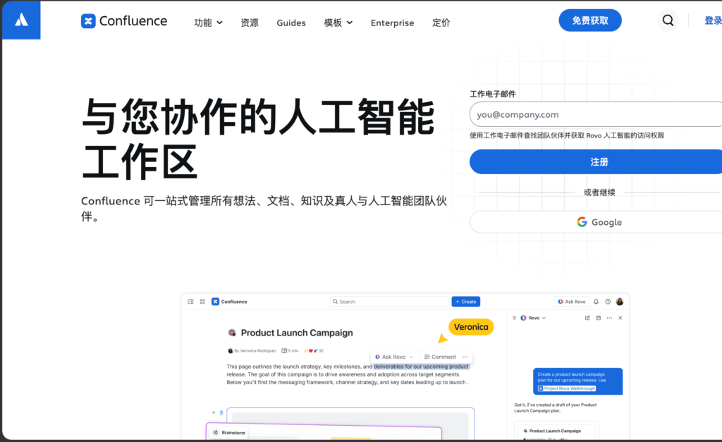Screen dimensions: 722x442
Task: Click the Product Launch Campaign card in Rovo panel
Action: [x=556, y=431]
